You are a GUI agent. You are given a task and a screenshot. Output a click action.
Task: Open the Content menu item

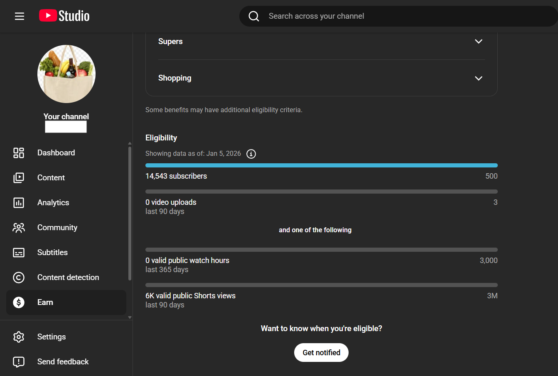pos(51,178)
